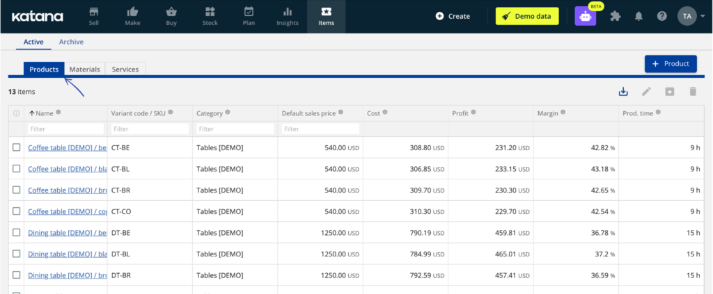Check the DT-BE row checkbox
This screenshot has width=713, height=294.
pyautogui.click(x=17, y=232)
